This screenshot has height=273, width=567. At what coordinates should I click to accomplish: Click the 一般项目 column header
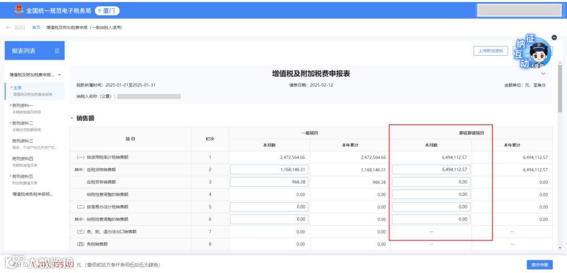click(x=310, y=133)
